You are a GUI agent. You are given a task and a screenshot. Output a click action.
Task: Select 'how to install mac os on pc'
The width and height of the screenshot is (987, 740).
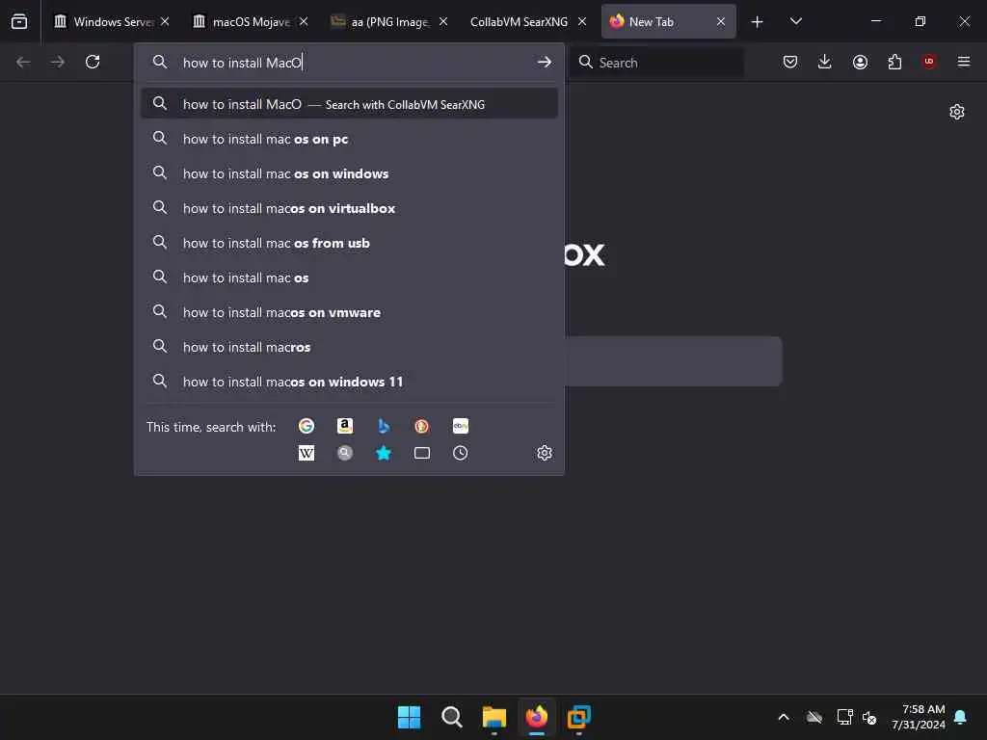click(349, 139)
